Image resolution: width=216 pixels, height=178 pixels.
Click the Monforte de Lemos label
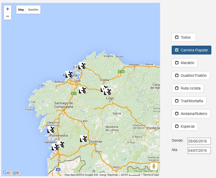tap(112, 128)
